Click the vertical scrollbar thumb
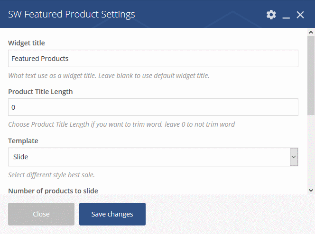315x234 pixels. pos(311,76)
